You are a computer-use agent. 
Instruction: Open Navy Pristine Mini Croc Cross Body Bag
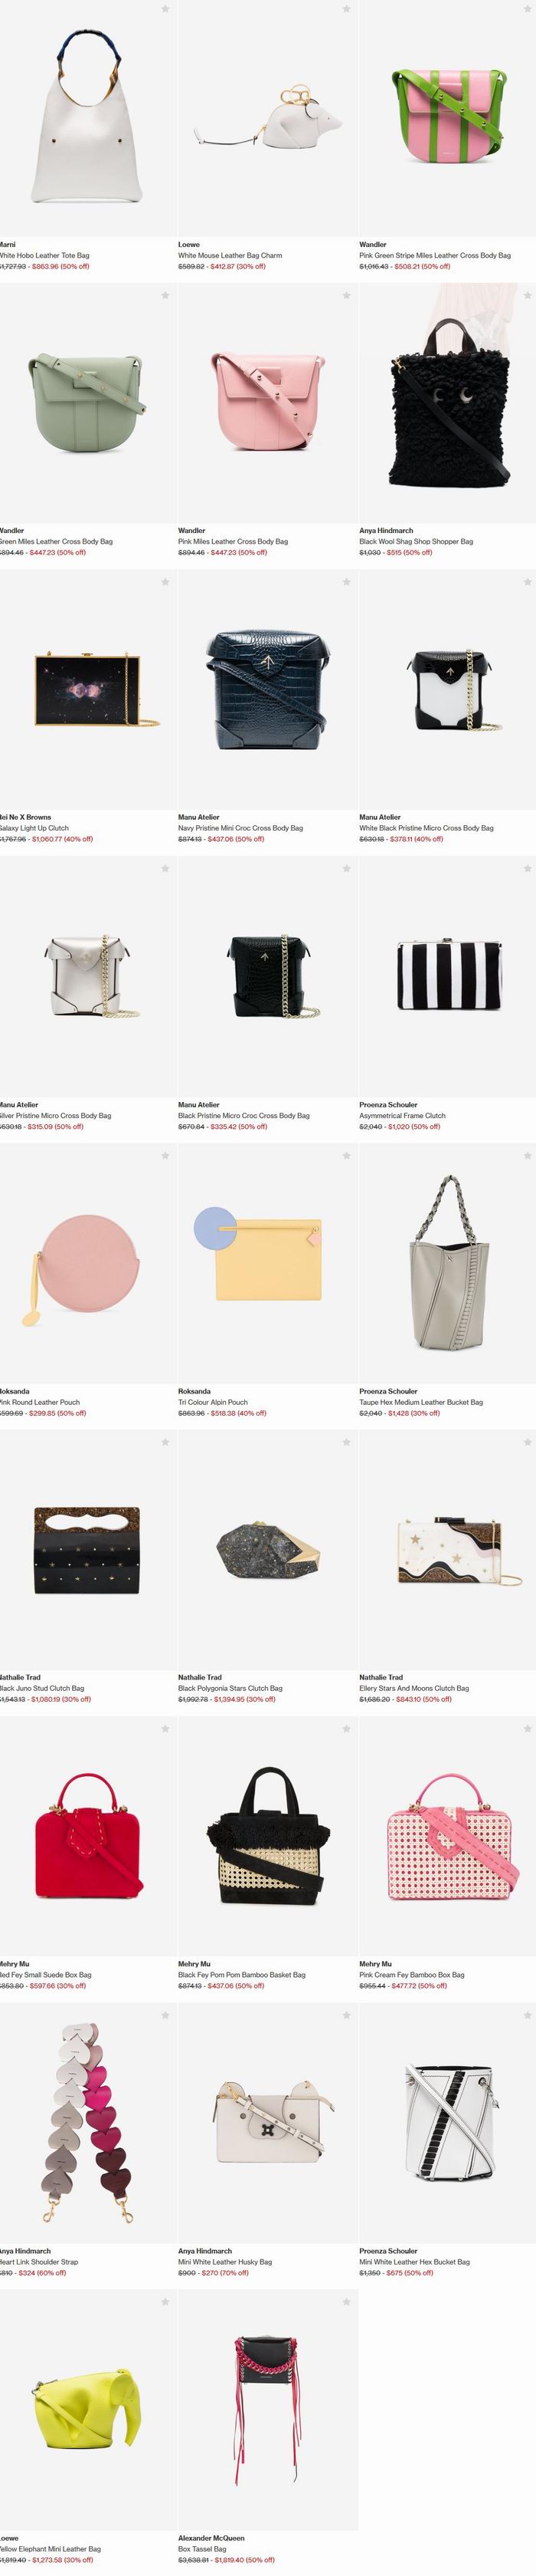(240, 828)
